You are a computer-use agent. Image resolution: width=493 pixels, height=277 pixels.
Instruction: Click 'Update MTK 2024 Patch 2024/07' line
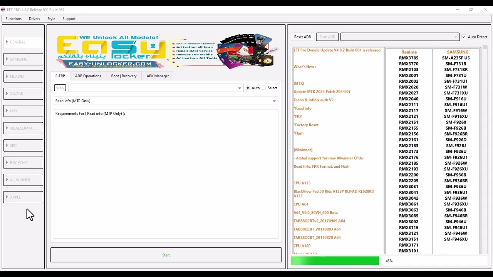[322, 92]
